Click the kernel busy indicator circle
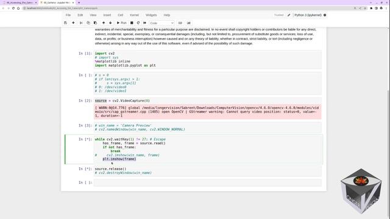The width and height of the screenshot is (390, 219). 325,15
